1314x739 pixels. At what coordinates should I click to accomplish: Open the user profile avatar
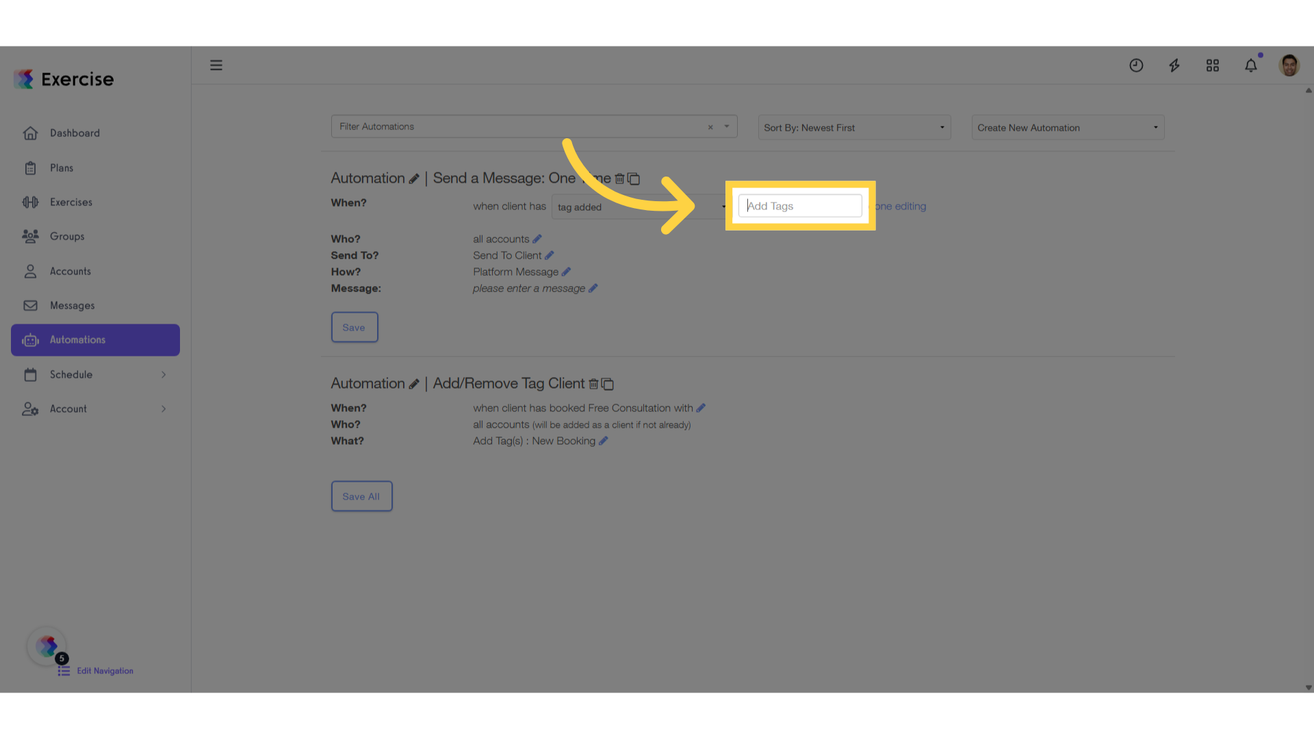point(1289,65)
